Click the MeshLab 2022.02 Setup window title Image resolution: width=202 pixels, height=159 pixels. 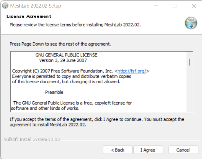point(36,6)
